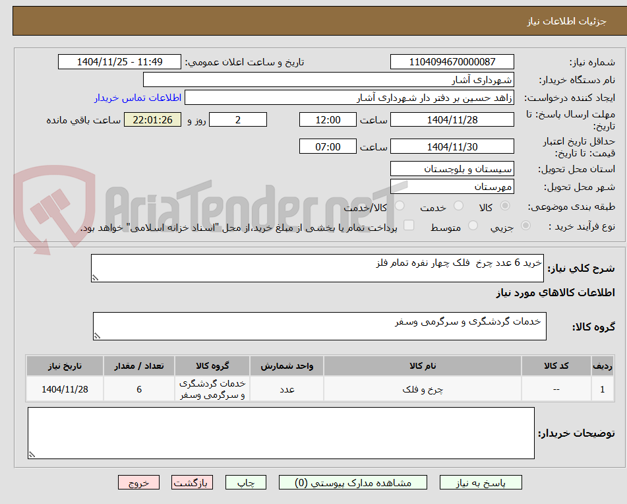This screenshot has width=627, height=504.
Task: Click the response deadline date 1404/11/28 field
Action: [452, 119]
